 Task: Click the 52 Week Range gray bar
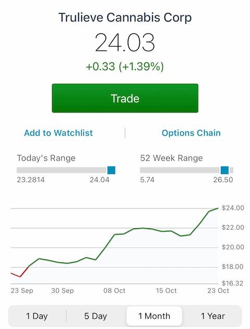[186, 170]
